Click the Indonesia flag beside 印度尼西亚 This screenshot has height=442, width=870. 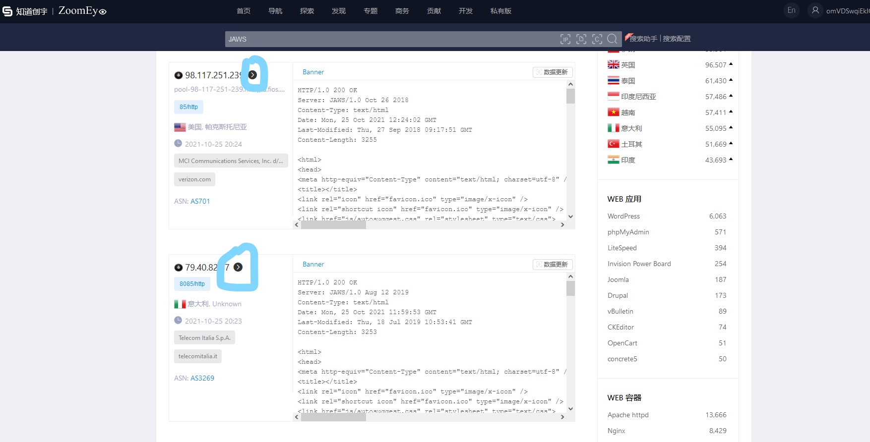pyautogui.click(x=614, y=96)
